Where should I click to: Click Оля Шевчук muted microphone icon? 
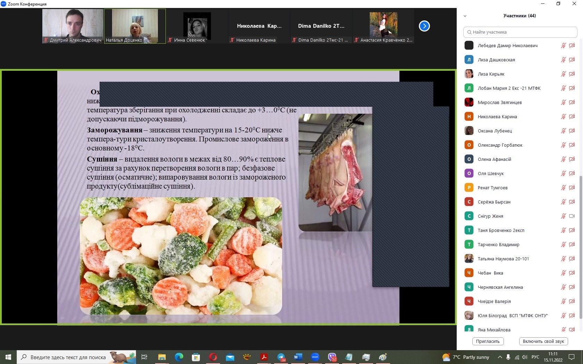point(563,173)
